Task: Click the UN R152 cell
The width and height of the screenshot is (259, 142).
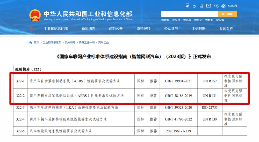Action: (x=210, y=81)
